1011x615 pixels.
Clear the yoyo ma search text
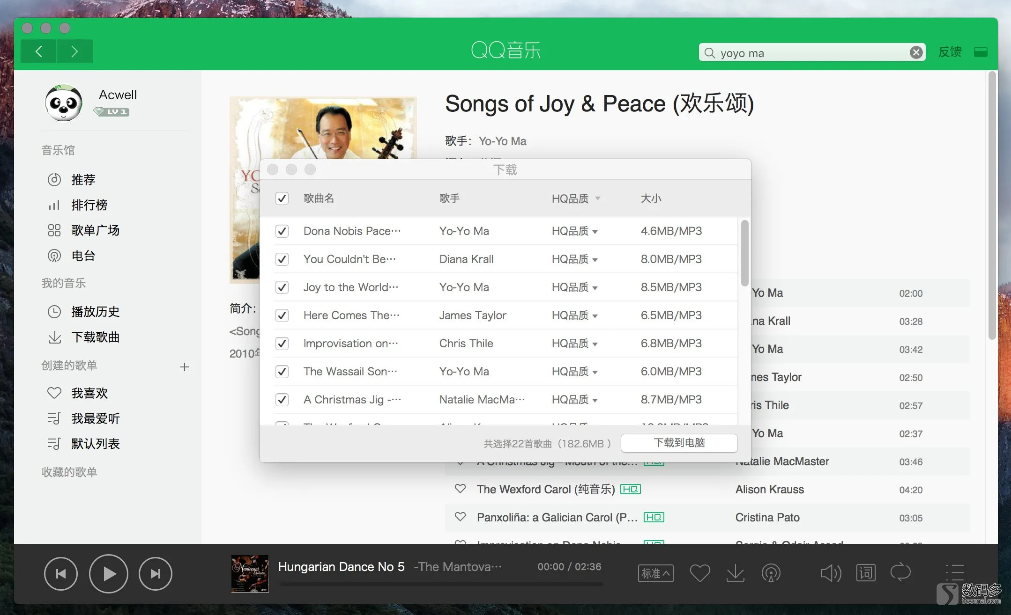click(916, 52)
